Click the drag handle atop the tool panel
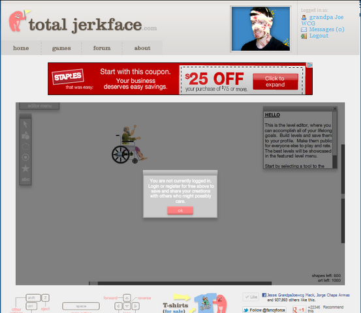 tap(25, 116)
